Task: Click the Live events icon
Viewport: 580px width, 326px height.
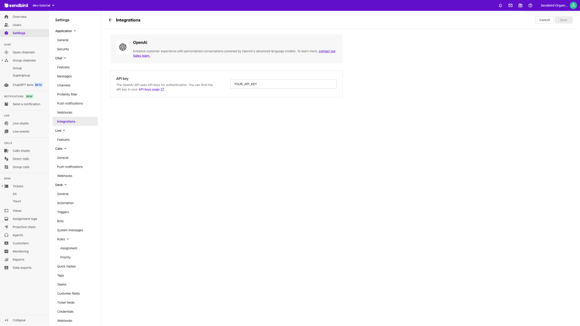Action: [x=6, y=132]
